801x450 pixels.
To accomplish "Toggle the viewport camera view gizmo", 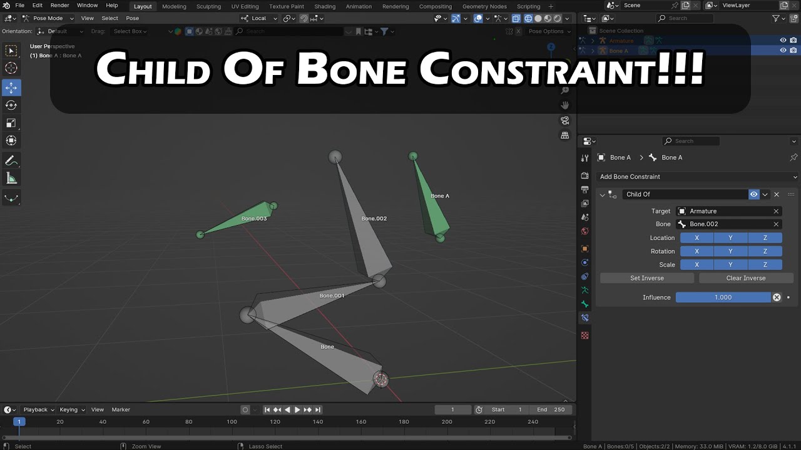I will point(564,120).
